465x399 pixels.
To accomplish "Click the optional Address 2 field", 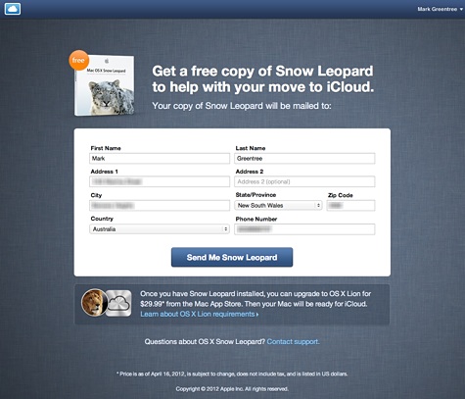I will [304, 181].
